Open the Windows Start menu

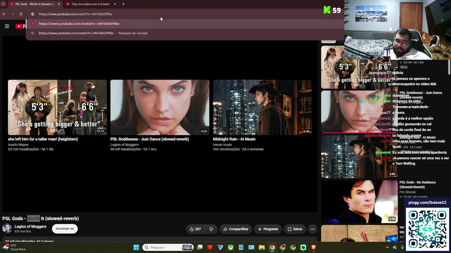(x=136, y=247)
